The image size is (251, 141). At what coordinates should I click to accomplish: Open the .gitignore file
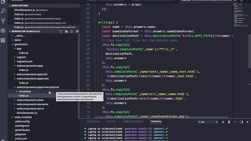(x=20, y=134)
